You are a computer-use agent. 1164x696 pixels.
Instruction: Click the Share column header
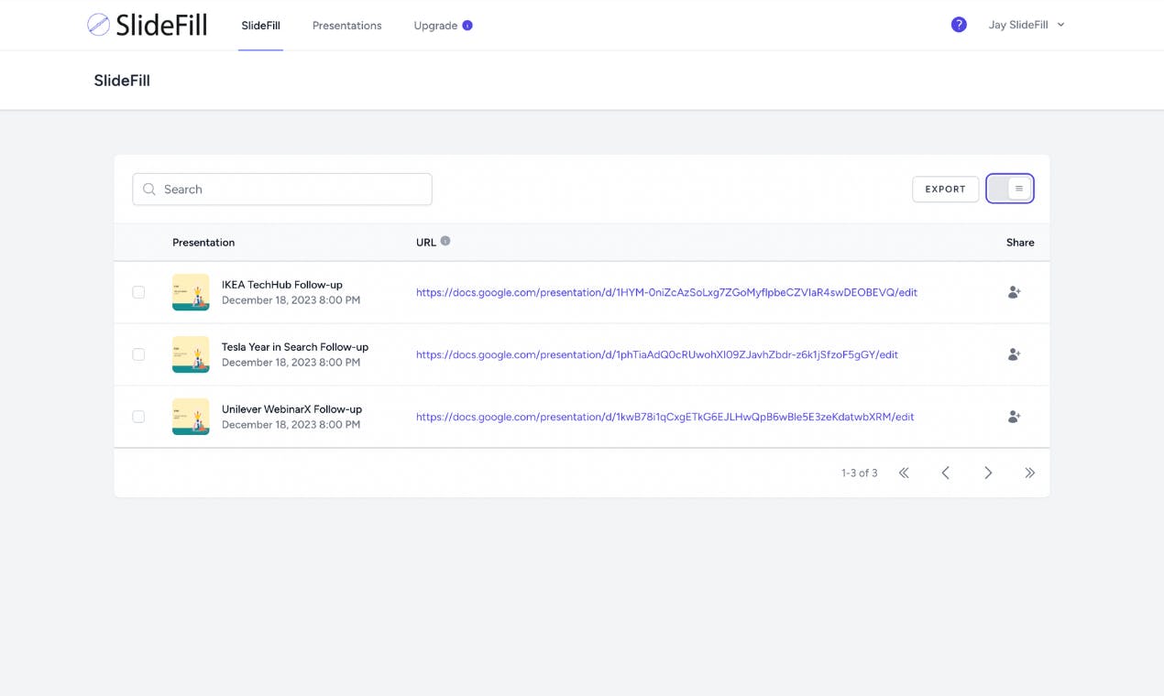(1020, 243)
